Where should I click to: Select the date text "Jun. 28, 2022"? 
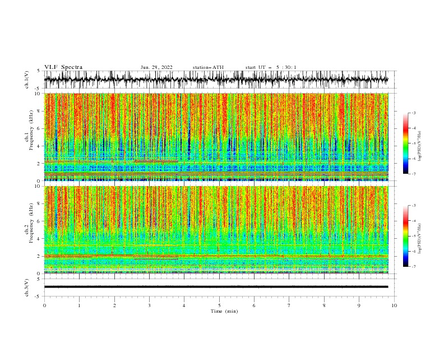coord(156,67)
